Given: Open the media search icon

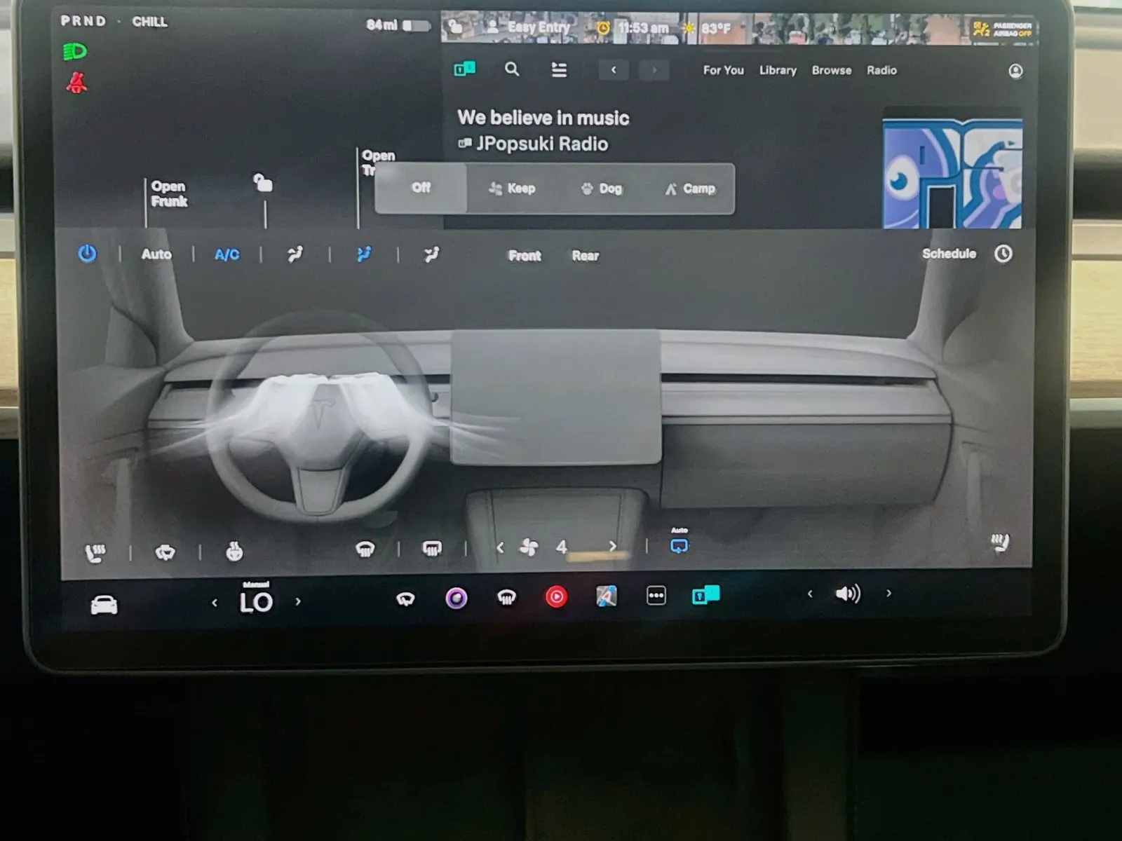Looking at the screenshot, I should 512,69.
